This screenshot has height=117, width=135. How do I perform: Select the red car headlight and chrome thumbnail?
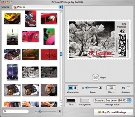point(31,19)
